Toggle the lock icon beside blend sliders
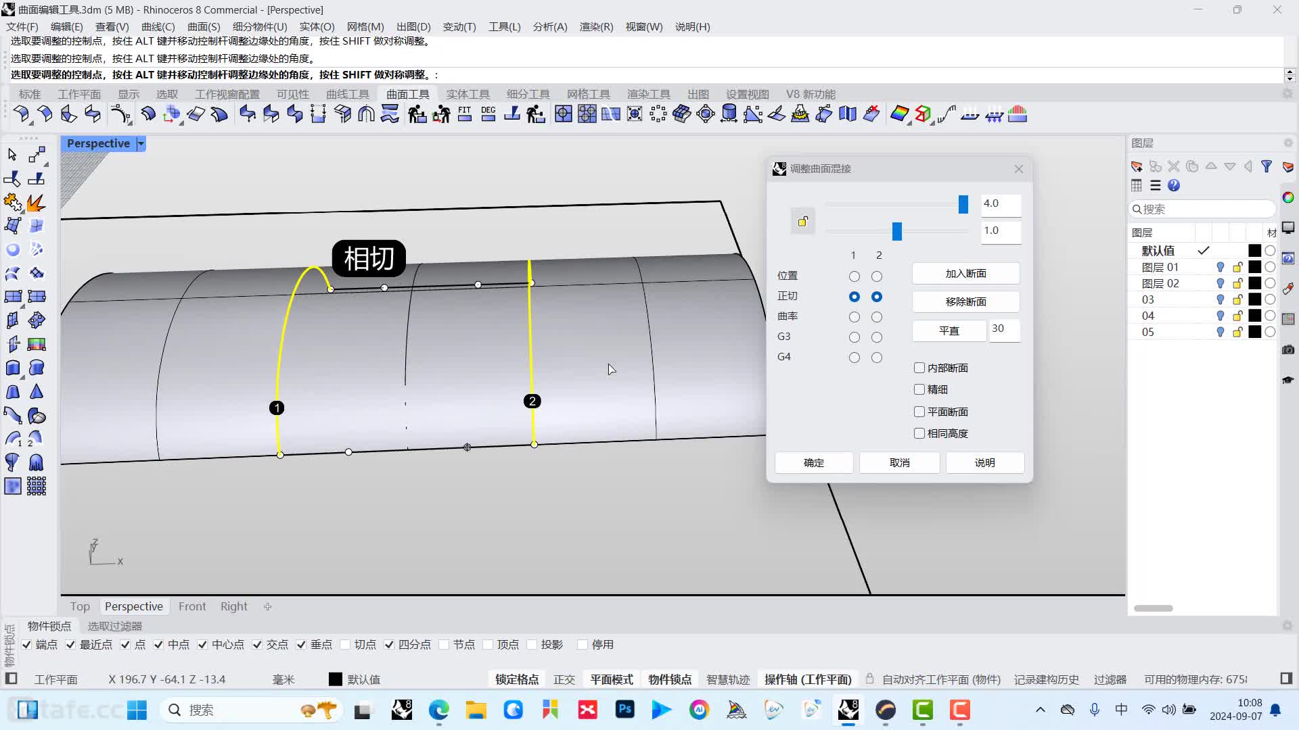Viewport: 1299px width, 730px height. pyautogui.click(x=803, y=221)
